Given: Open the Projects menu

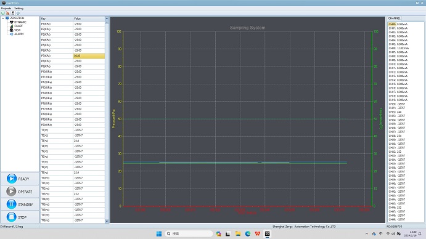Looking at the screenshot, I should (x=6, y=9).
